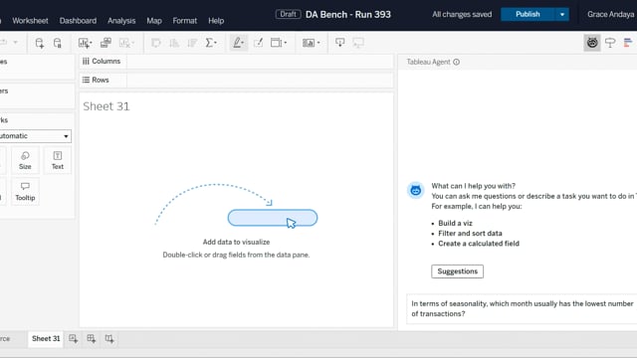Click the Duplicate sheet toolbar icon
The height and width of the screenshot is (358, 637).
[x=106, y=43]
